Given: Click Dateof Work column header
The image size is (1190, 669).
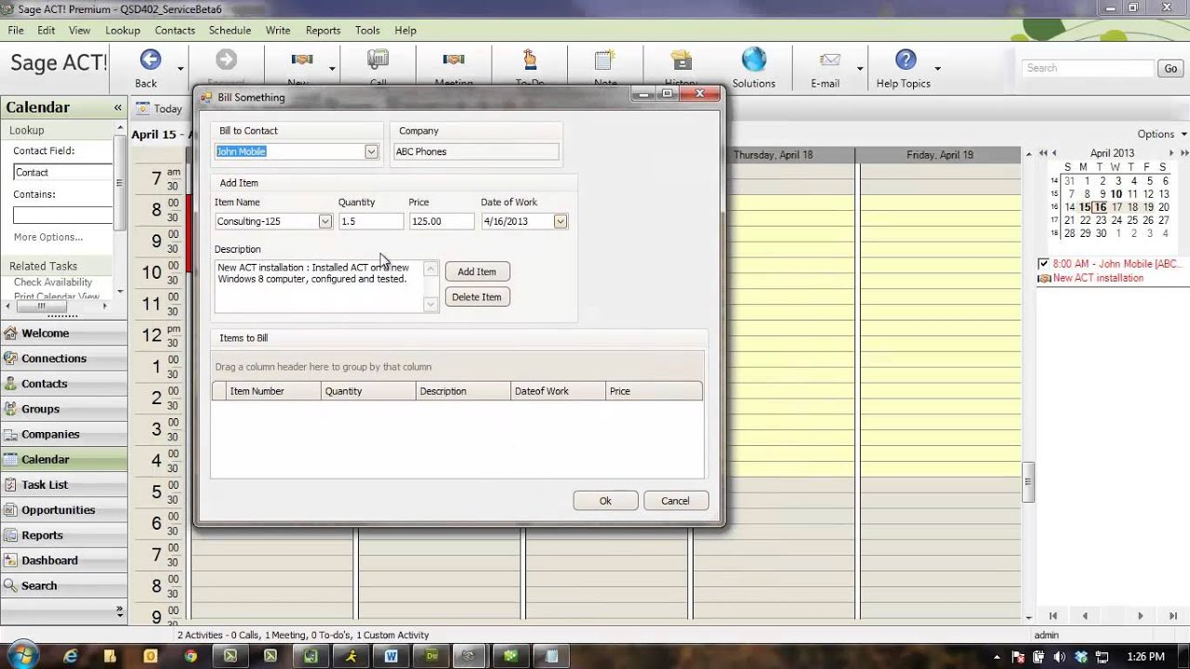Looking at the screenshot, I should tap(558, 391).
